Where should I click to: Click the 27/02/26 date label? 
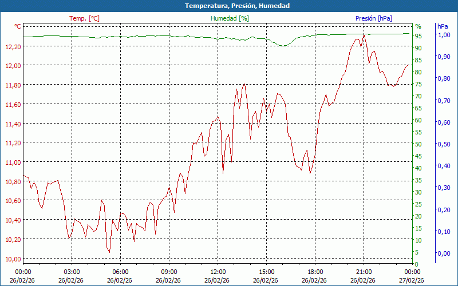pyautogui.click(x=412, y=280)
